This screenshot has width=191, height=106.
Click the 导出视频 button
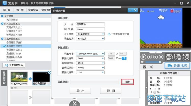[x=177, y=66]
